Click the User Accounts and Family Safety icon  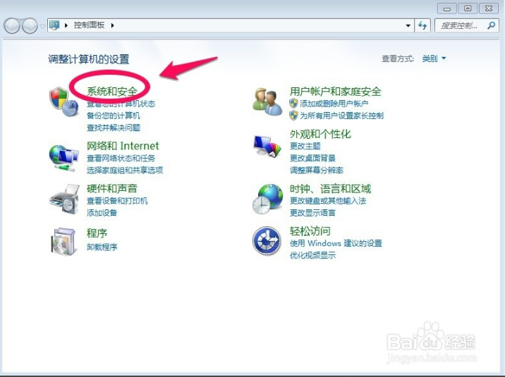click(267, 101)
